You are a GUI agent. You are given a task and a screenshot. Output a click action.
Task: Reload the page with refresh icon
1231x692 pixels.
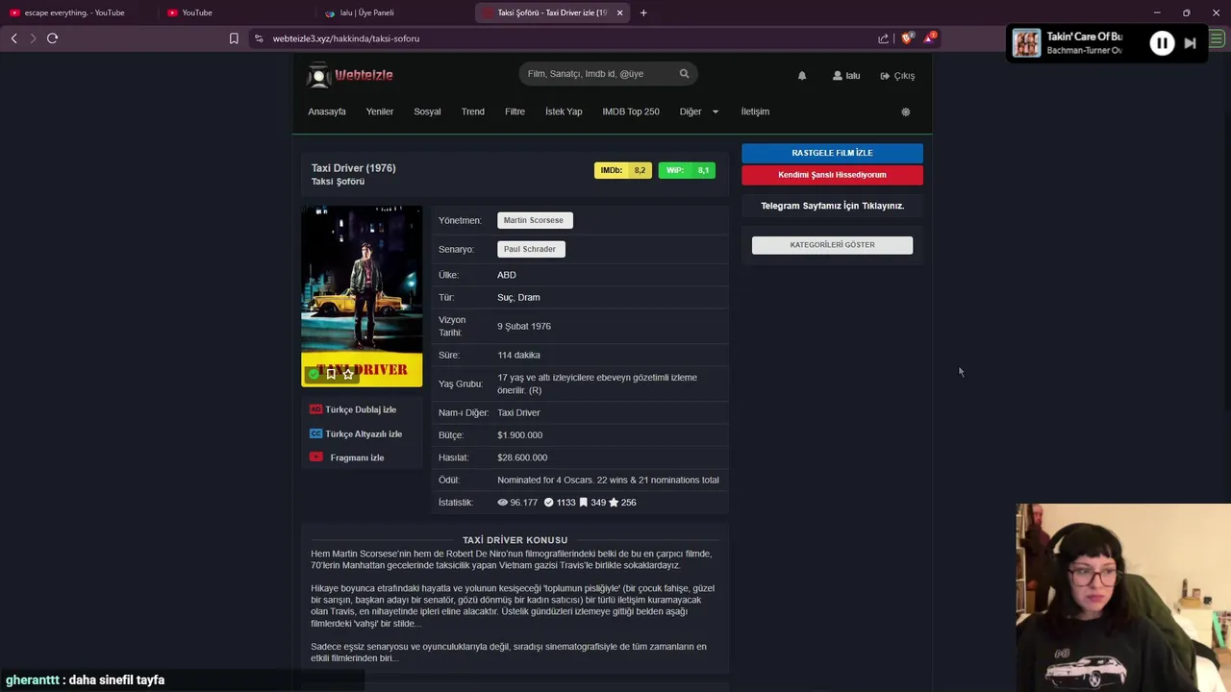tap(53, 38)
